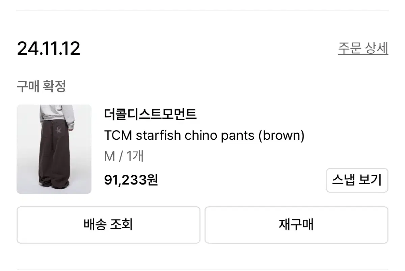Click the 배송 조회 delivery tracking button

109,224
